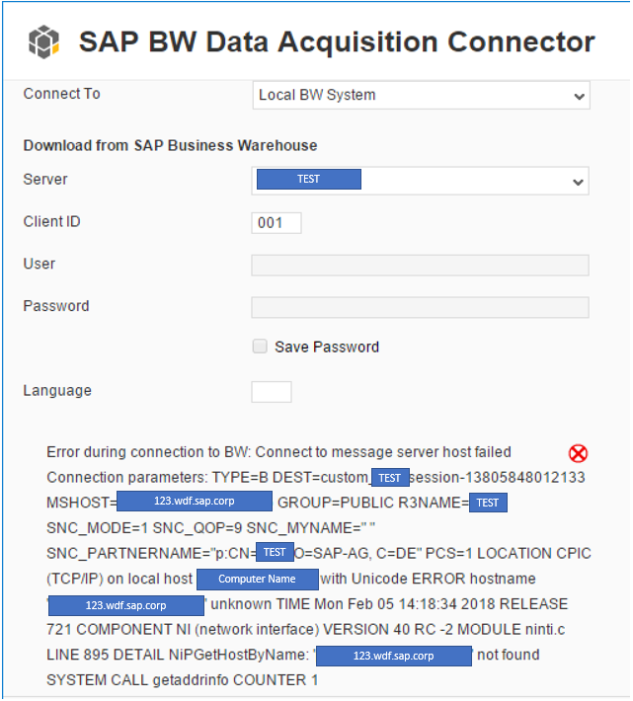This screenshot has height=701, width=633.
Task: Click the Server field label
Action: (45, 180)
